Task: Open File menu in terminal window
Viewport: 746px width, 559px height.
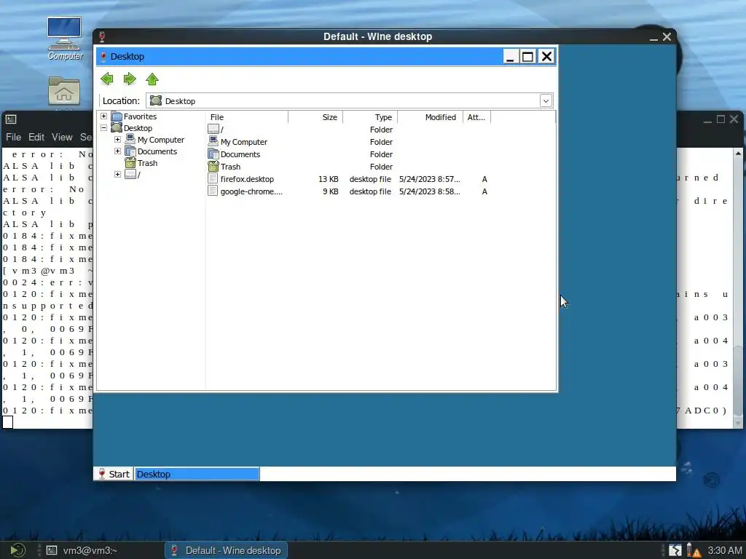Action: [13, 137]
